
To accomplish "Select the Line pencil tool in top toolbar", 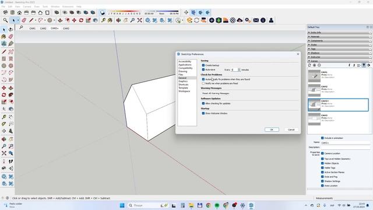I will tap(31, 20).
